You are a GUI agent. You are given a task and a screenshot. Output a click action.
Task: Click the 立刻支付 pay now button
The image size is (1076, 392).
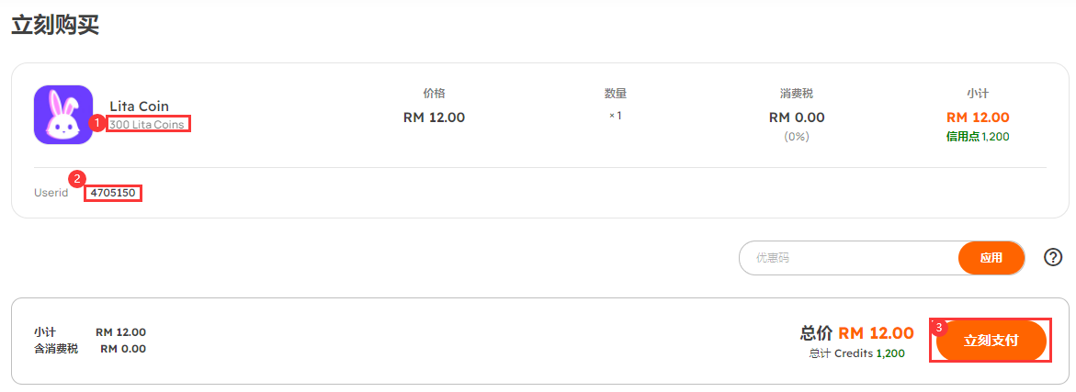[991, 341]
